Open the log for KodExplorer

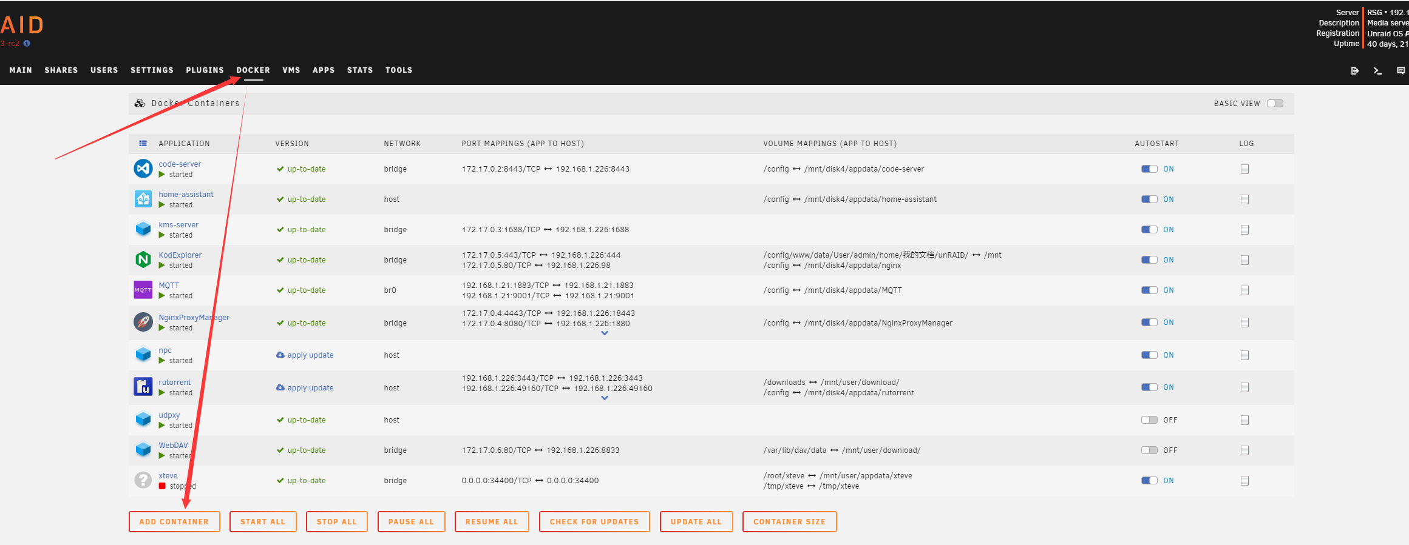click(1244, 260)
